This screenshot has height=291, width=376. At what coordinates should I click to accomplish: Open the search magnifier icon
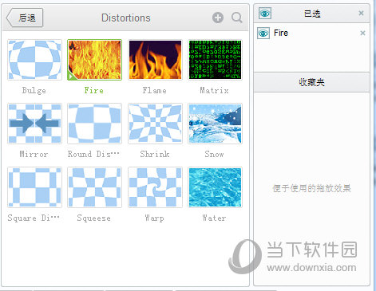point(236,18)
